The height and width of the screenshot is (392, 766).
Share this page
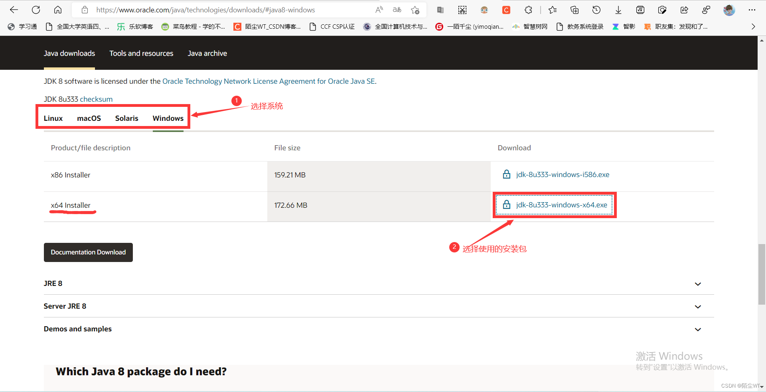684,10
